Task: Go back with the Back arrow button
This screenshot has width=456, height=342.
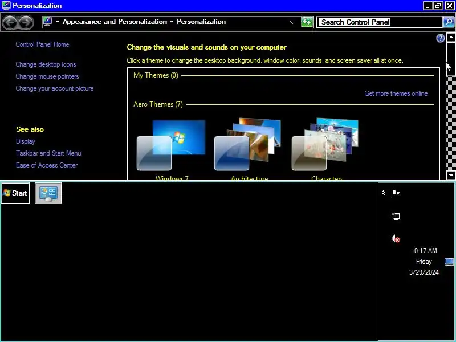Action: click(10, 22)
